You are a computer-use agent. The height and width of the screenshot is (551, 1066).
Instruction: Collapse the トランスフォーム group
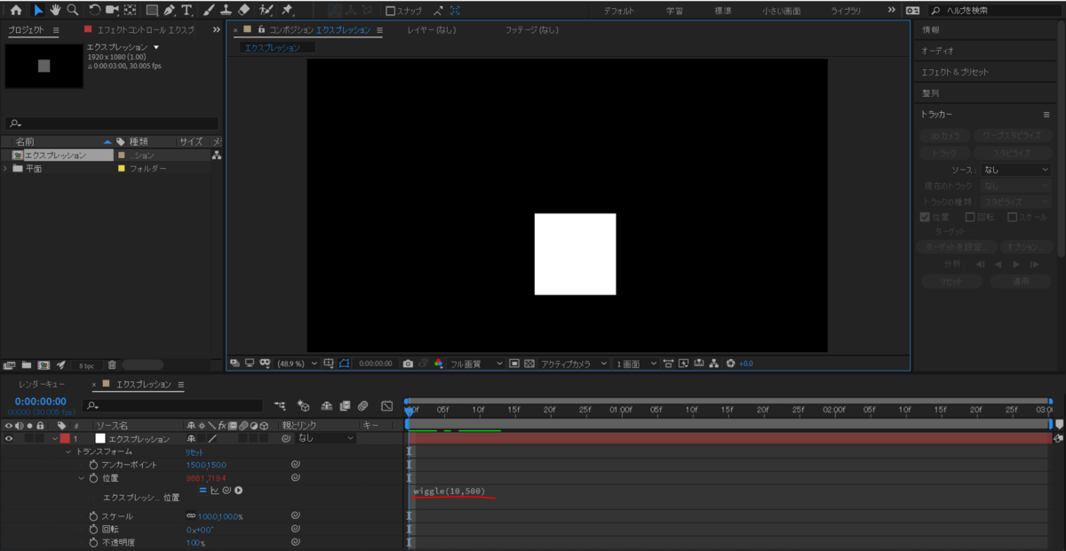tap(68, 451)
